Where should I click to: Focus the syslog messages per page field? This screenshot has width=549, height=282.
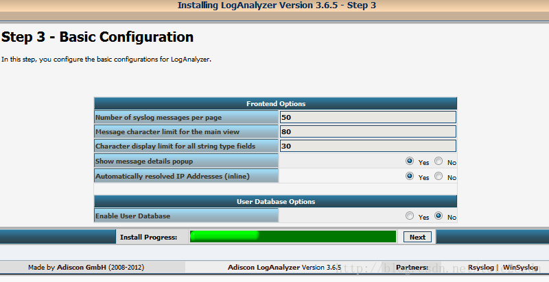(368, 117)
